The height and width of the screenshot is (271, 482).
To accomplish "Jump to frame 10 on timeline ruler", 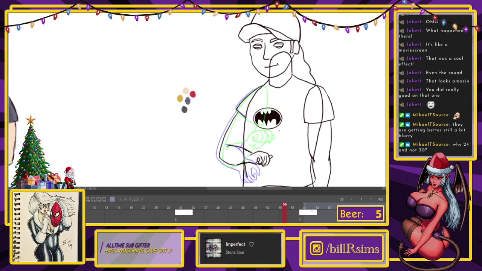I will (x=94, y=208).
